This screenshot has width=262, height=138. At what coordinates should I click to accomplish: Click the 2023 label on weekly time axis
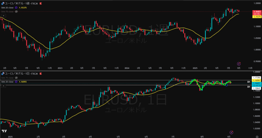tap(60, 68)
